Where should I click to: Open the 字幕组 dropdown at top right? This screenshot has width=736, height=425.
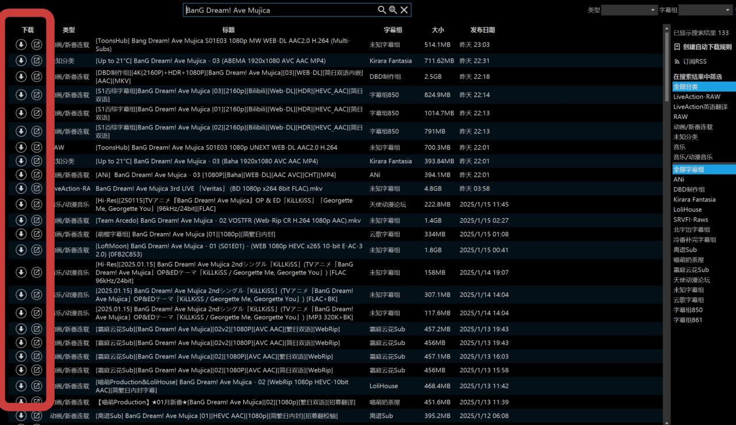click(x=705, y=10)
